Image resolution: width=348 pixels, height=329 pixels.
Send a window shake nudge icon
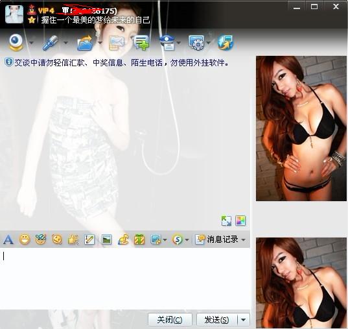[57, 239]
